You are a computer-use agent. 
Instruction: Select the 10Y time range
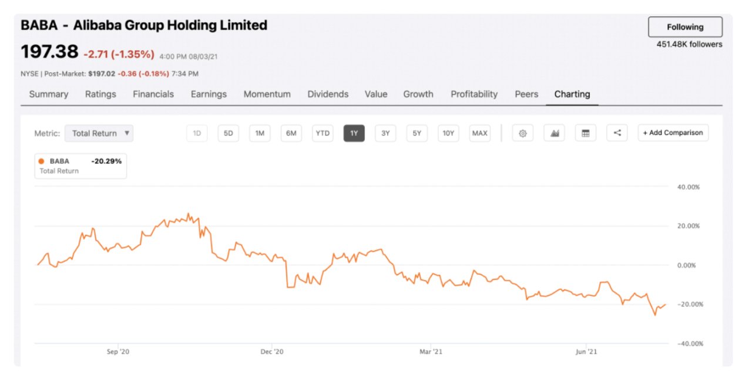pos(448,133)
